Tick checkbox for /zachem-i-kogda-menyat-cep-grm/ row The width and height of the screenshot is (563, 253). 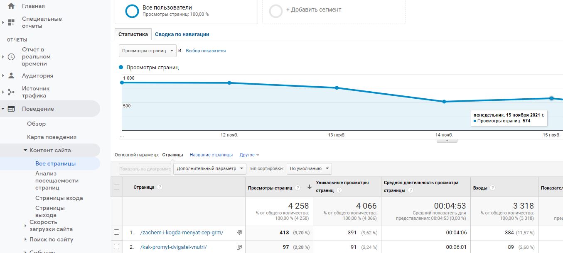coord(116,232)
